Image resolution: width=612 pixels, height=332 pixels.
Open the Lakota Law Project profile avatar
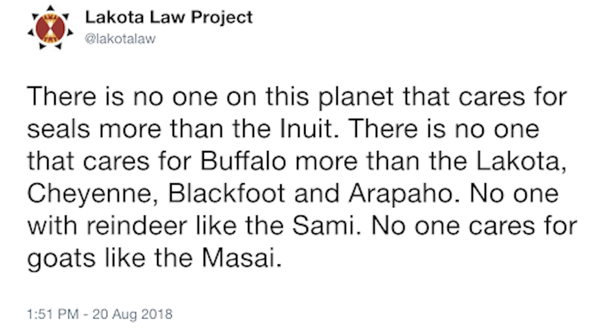pyautogui.click(x=50, y=28)
